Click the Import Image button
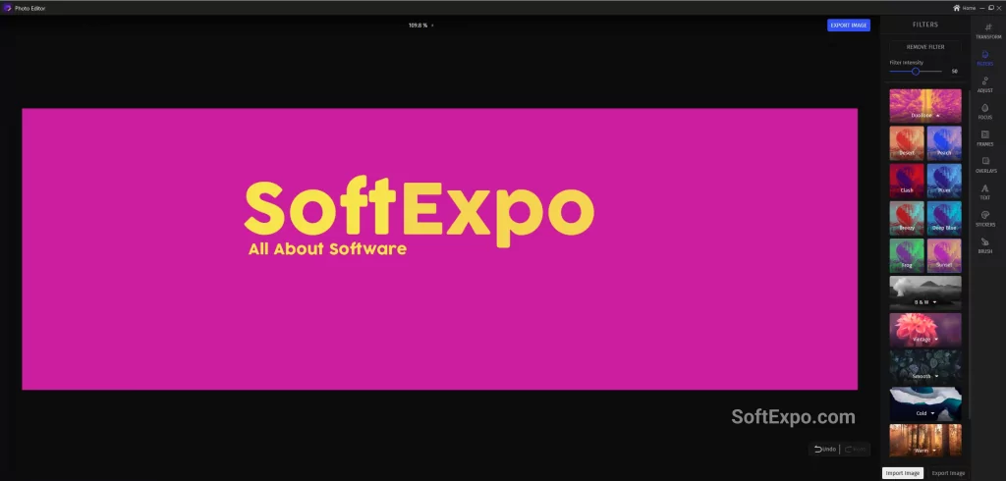Viewport: 1006px width, 481px height. click(x=902, y=473)
